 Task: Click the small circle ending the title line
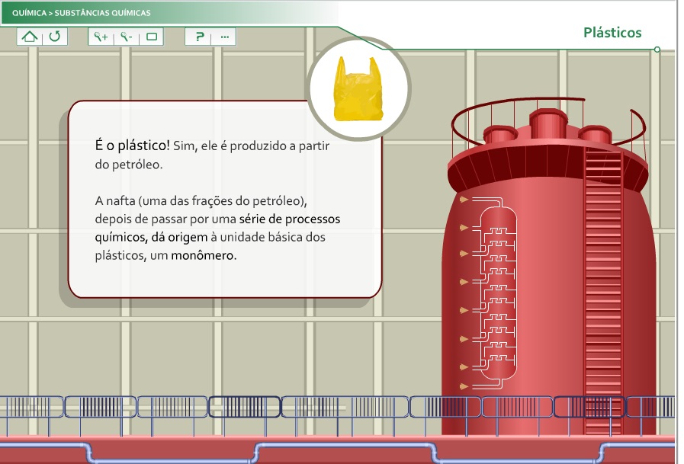pos(657,50)
